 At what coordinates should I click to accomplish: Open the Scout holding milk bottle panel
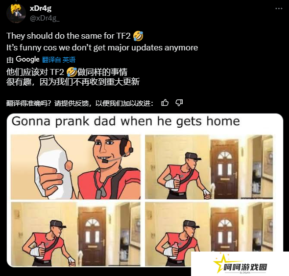point(75,167)
